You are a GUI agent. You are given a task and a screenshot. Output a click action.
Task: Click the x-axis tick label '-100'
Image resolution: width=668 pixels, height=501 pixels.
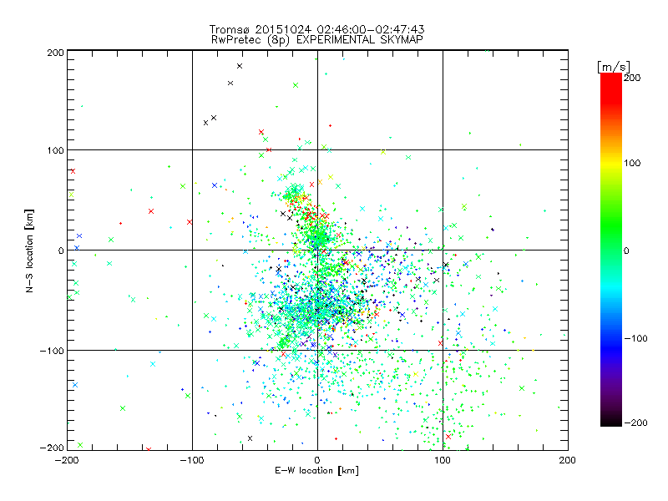tap(192, 460)
